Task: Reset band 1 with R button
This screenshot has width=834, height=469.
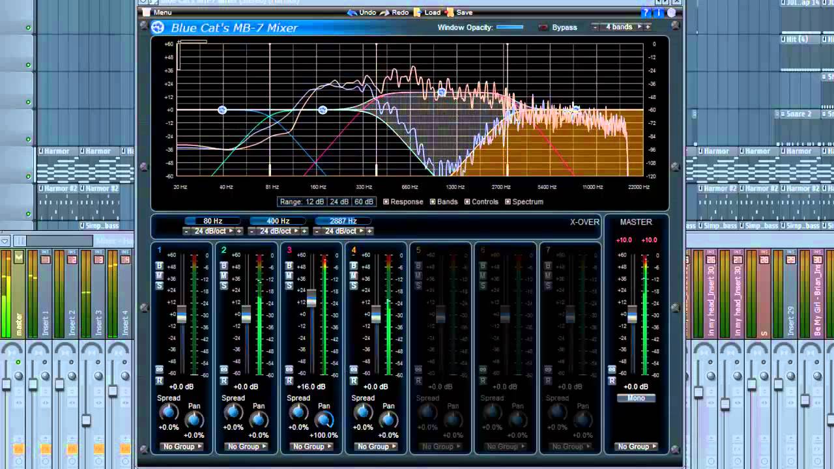Action: [160, 380]
